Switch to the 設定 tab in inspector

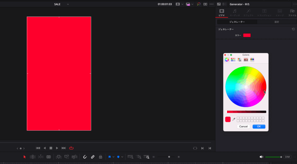(277, 22)
